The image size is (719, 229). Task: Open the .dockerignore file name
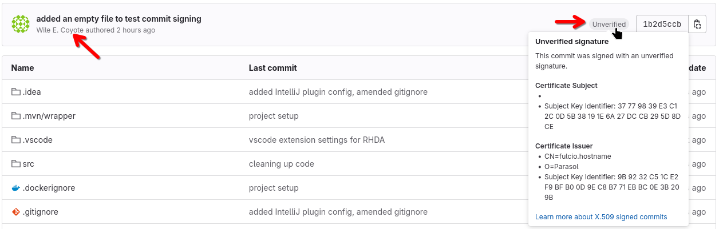pyautogui.click(x=49, y=188)
